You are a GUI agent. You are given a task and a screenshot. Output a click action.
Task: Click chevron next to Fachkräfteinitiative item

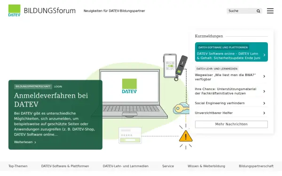click(x=264, y=92)
